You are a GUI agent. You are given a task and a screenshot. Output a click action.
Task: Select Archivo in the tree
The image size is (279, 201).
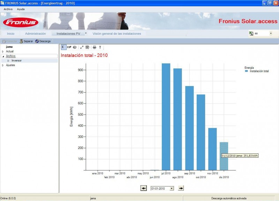pos(11,56)
